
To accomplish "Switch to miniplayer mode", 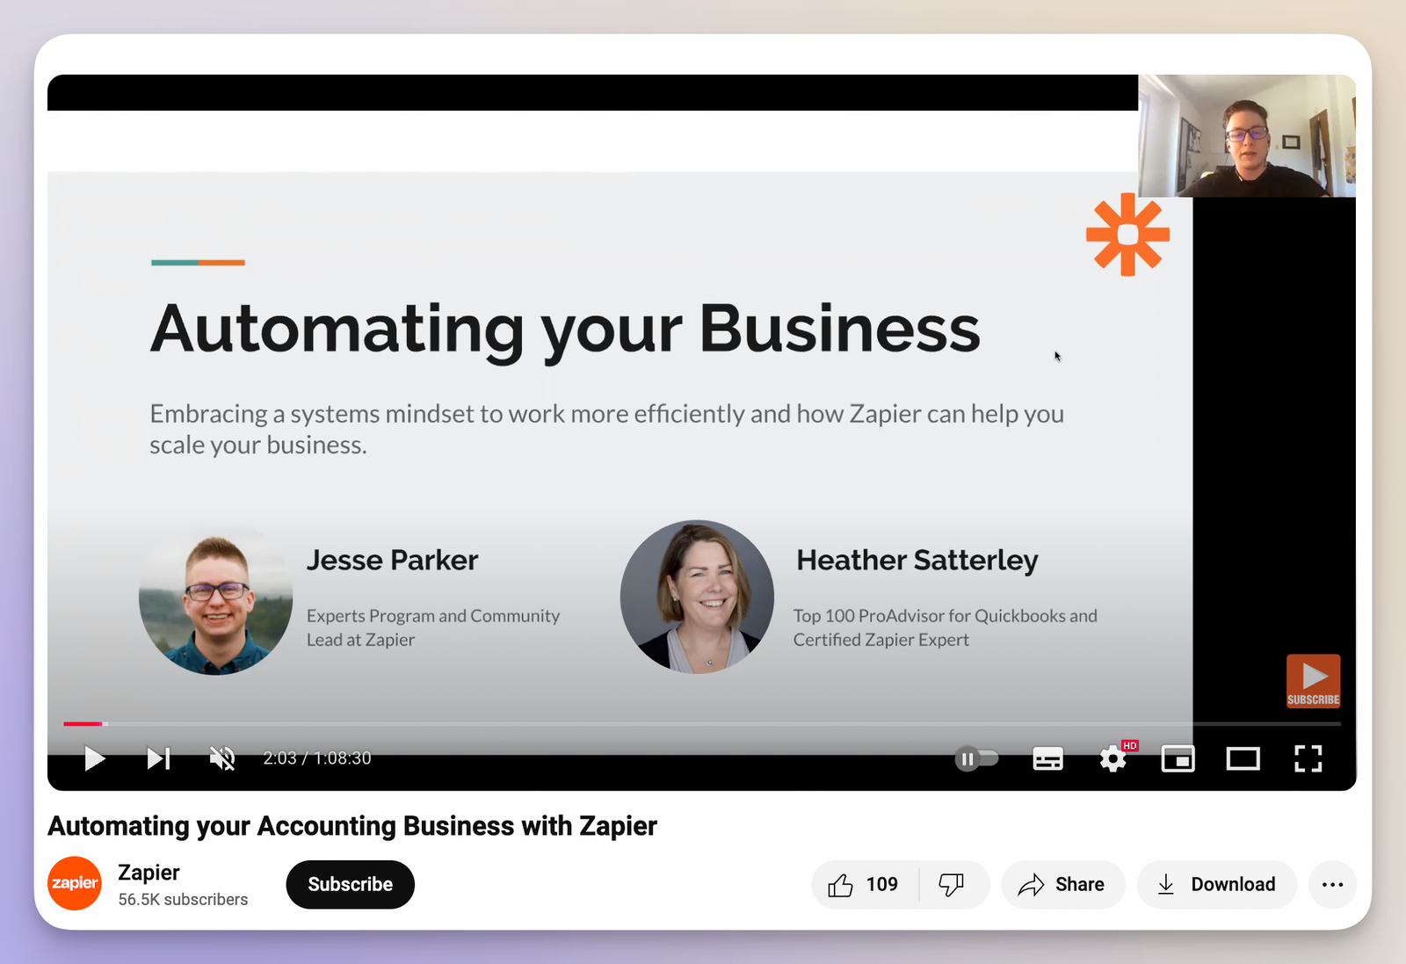I will tap(1178, 758).
